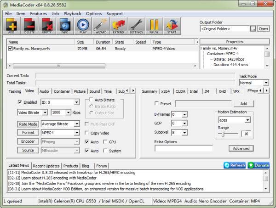Image resolution: width=276 pixels, height=208 pixels.
Task: Check the GPU checkbox
Action: pyautogui.click(x=105, y=141)
